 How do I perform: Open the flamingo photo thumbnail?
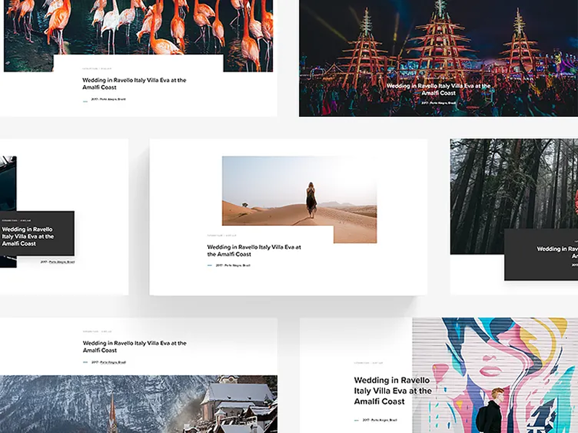pos(138,27)
